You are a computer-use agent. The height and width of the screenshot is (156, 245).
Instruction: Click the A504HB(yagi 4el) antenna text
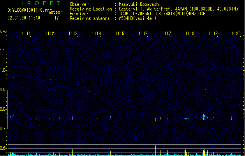(137, 18)
